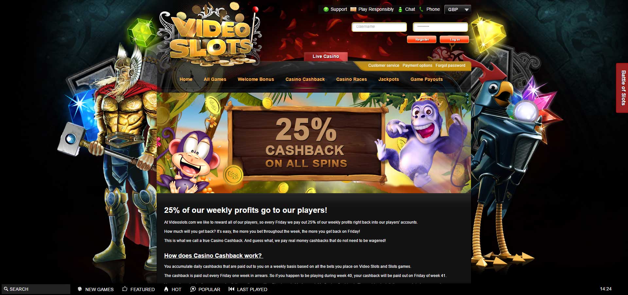628x295 pixels.
Task: Click the Play Responsibly icon
Action: tap(353, 9)
